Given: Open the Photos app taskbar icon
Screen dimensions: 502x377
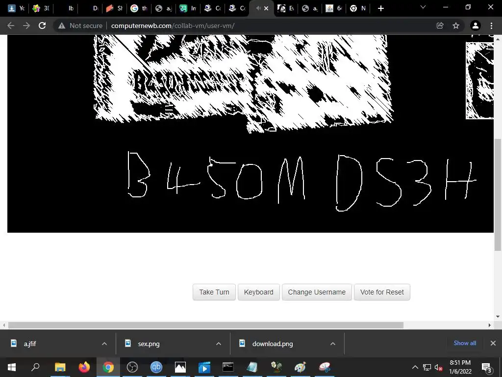Looking at the screenshot, I should pos(180,367).
